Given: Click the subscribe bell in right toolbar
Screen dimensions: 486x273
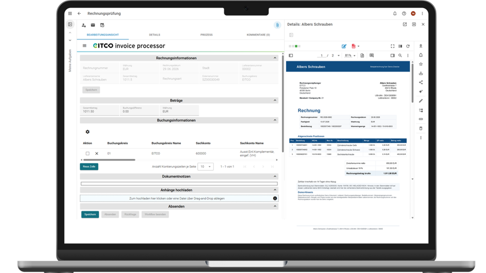Looking at the screenshot, I should [421, 55].
